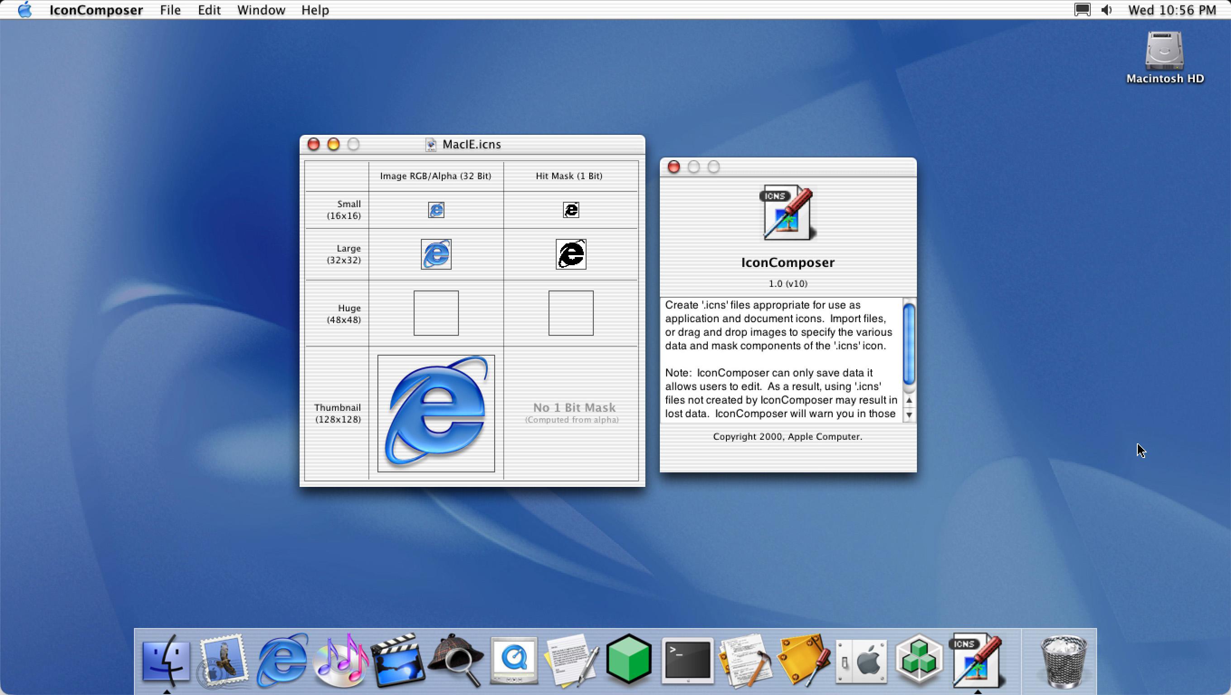Screen dimensions: 1231x695
Task: Close the About IconComposer window
Action: point(674,167)
